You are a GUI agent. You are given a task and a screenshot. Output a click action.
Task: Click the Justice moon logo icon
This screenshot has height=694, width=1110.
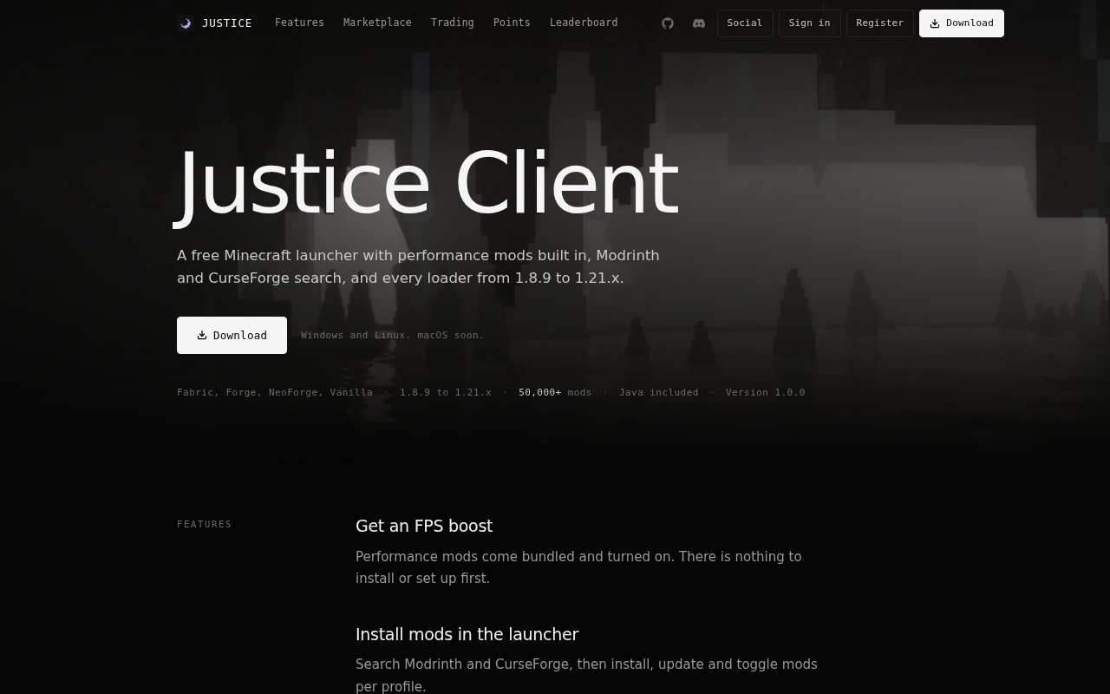click(x=185, y=23)
